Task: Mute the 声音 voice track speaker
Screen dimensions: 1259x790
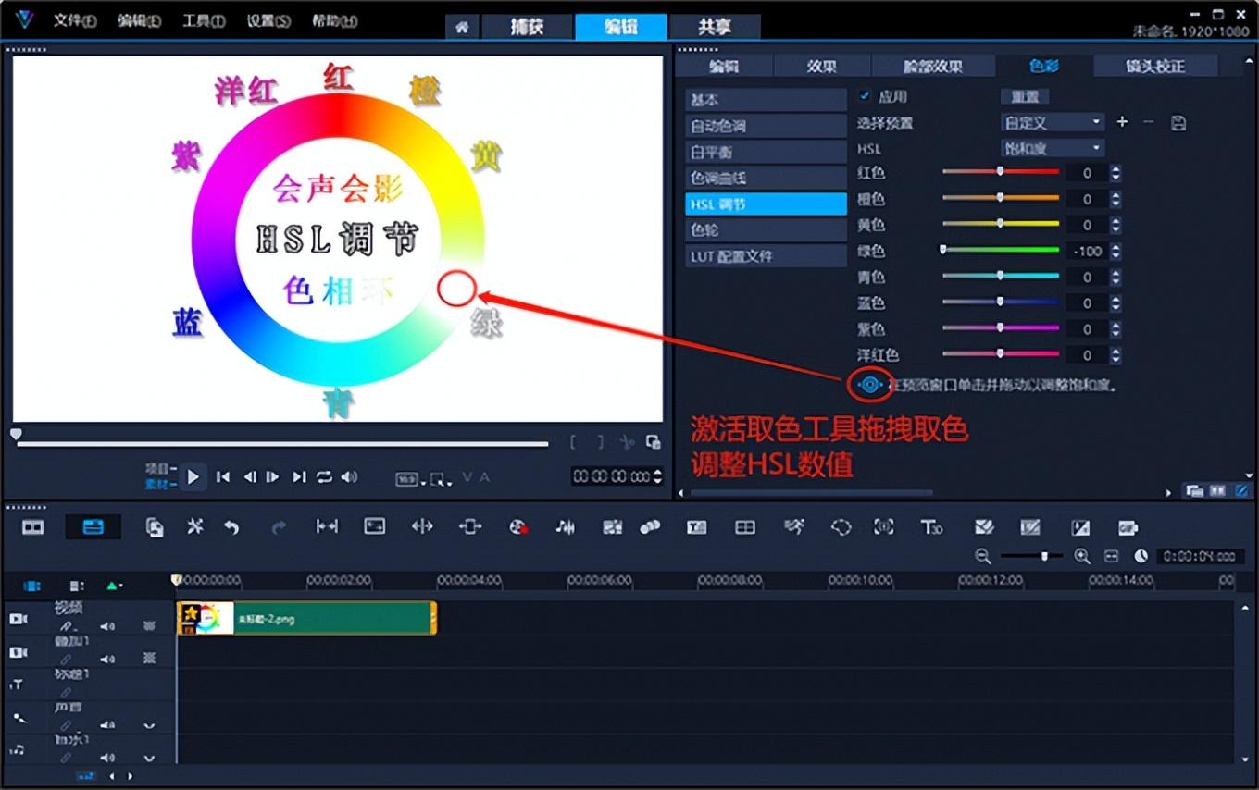Action: (x=107, y=725)
